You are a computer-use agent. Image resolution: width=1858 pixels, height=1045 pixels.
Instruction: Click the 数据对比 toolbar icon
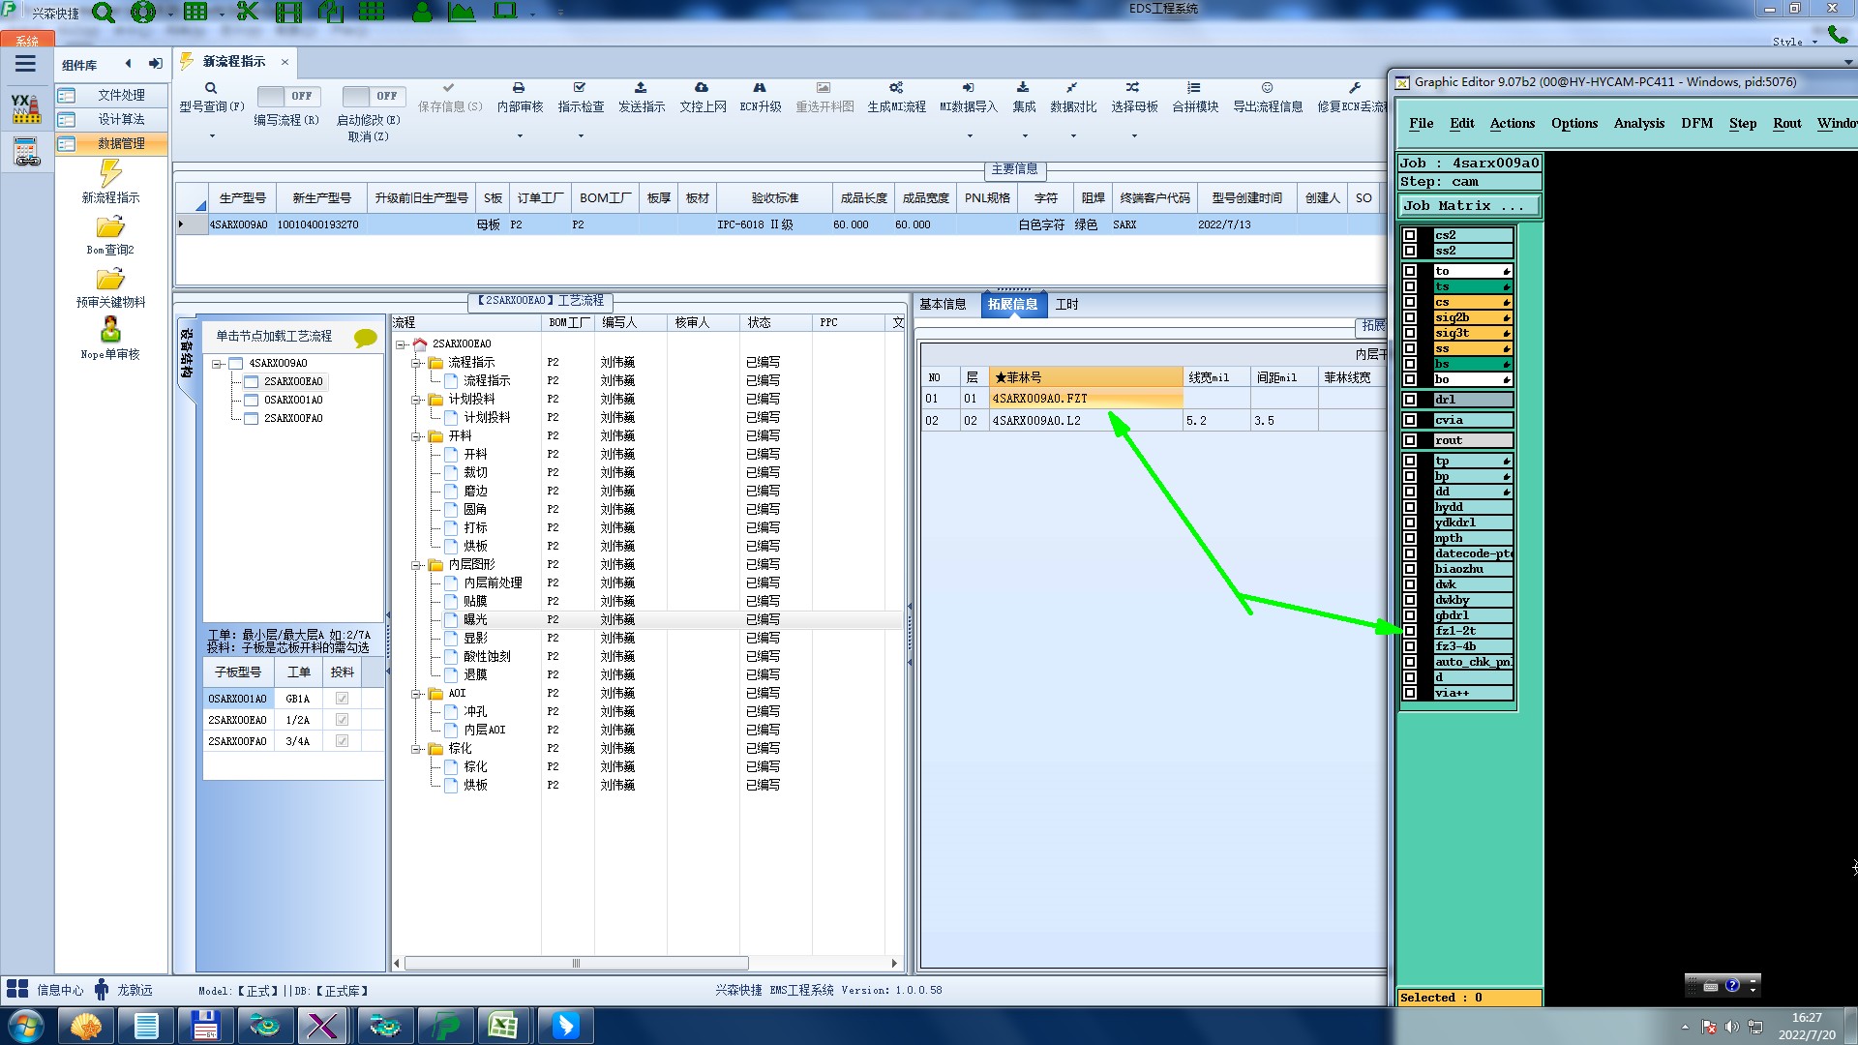click(1072, 88)
